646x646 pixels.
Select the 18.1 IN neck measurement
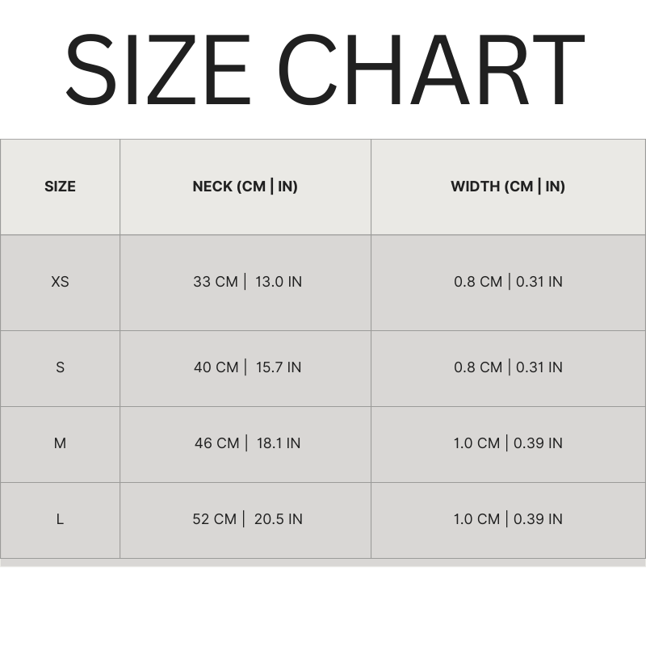pos(279,443)
